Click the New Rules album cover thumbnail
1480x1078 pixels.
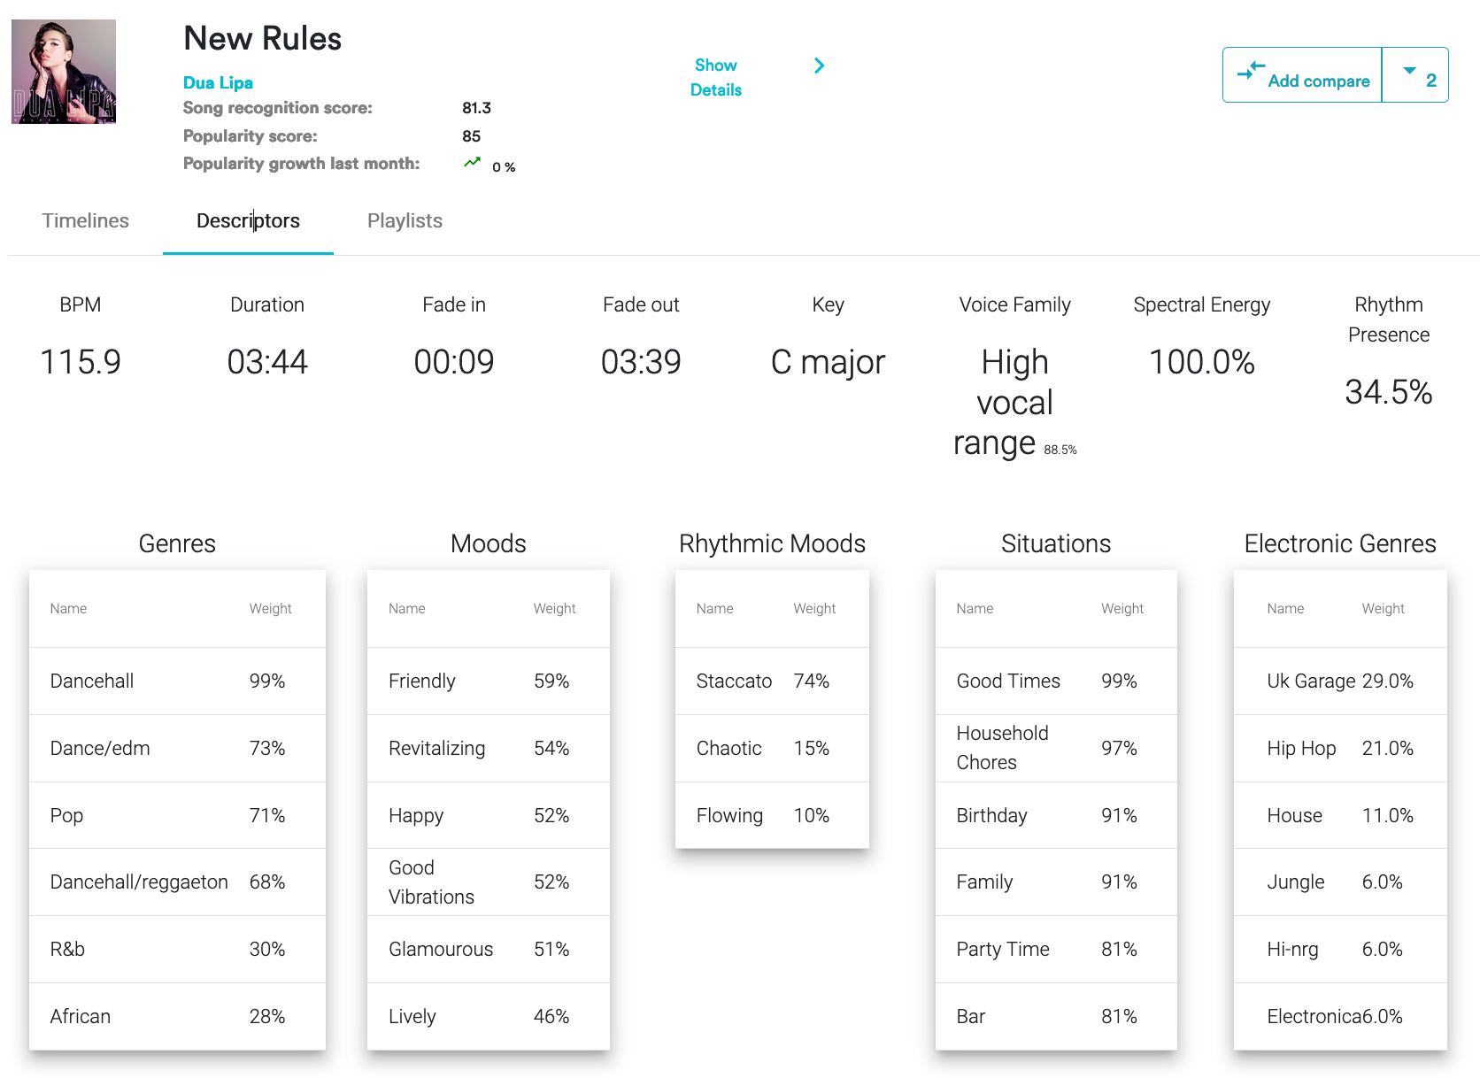pyautogui.click(x=64, y=72)
